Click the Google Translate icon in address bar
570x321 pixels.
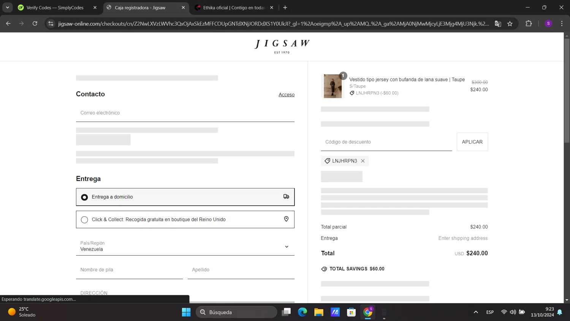(x=498, y=24)
